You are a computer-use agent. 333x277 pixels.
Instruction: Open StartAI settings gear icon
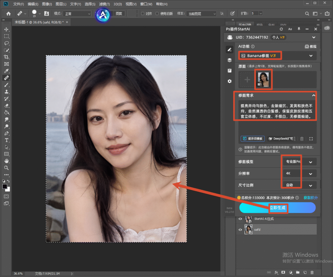[x=230, y=81]
